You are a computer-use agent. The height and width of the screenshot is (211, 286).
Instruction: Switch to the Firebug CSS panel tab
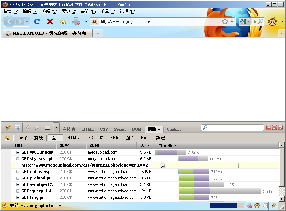point(104,129)
